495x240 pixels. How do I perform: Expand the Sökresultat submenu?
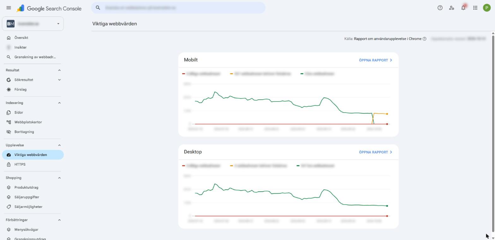point(59,80)
